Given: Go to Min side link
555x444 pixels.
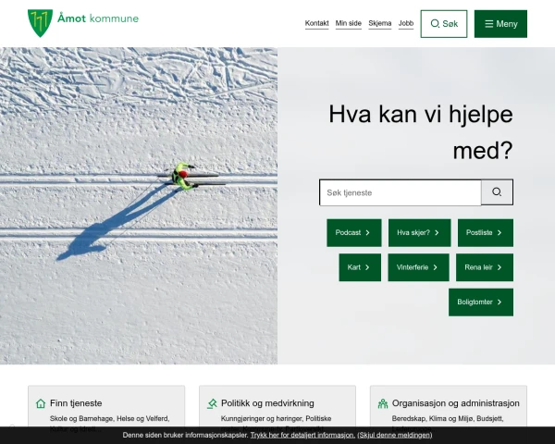Looking at the screenshot, I should click(349, 23).
